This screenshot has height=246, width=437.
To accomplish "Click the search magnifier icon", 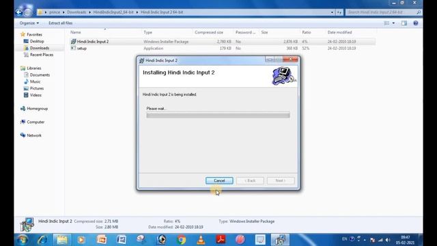I will pos(419,12).
